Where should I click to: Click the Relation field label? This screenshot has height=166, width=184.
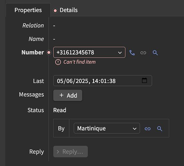[x=33, y=26]
